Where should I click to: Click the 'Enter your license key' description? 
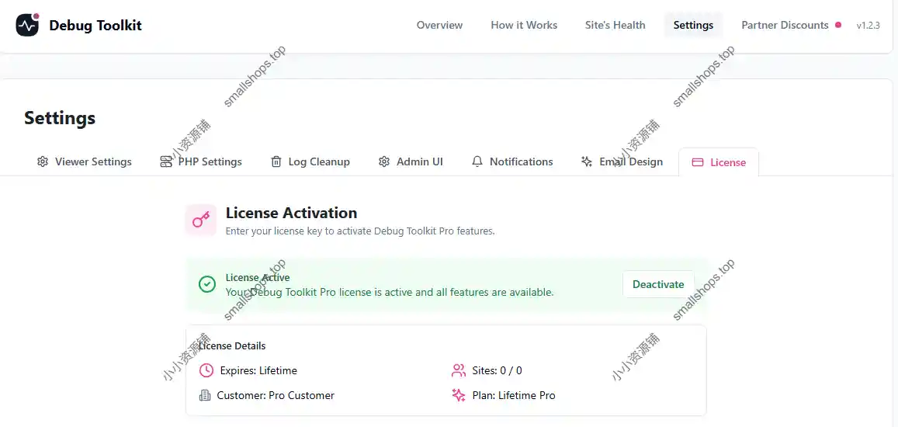pos(360,231)
